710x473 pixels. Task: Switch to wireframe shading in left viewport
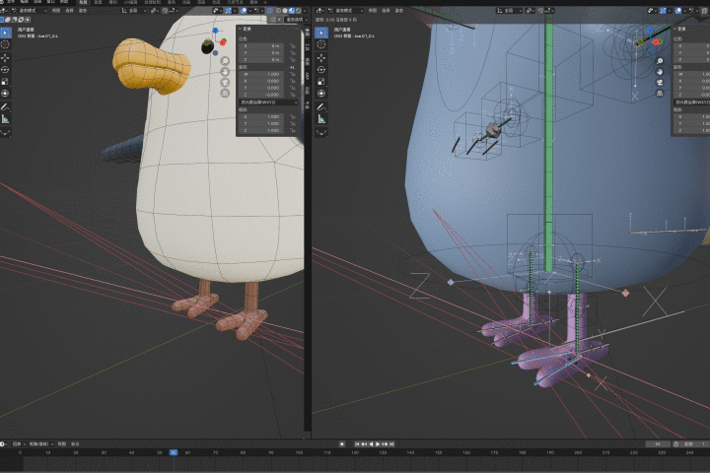click(278, 11)
